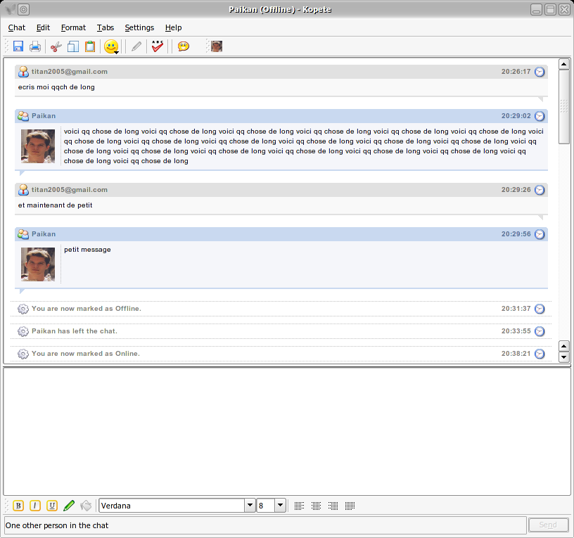Screen dimensions: 574x538
Task: Open the Tabs menu
Action: coord(106,27)
